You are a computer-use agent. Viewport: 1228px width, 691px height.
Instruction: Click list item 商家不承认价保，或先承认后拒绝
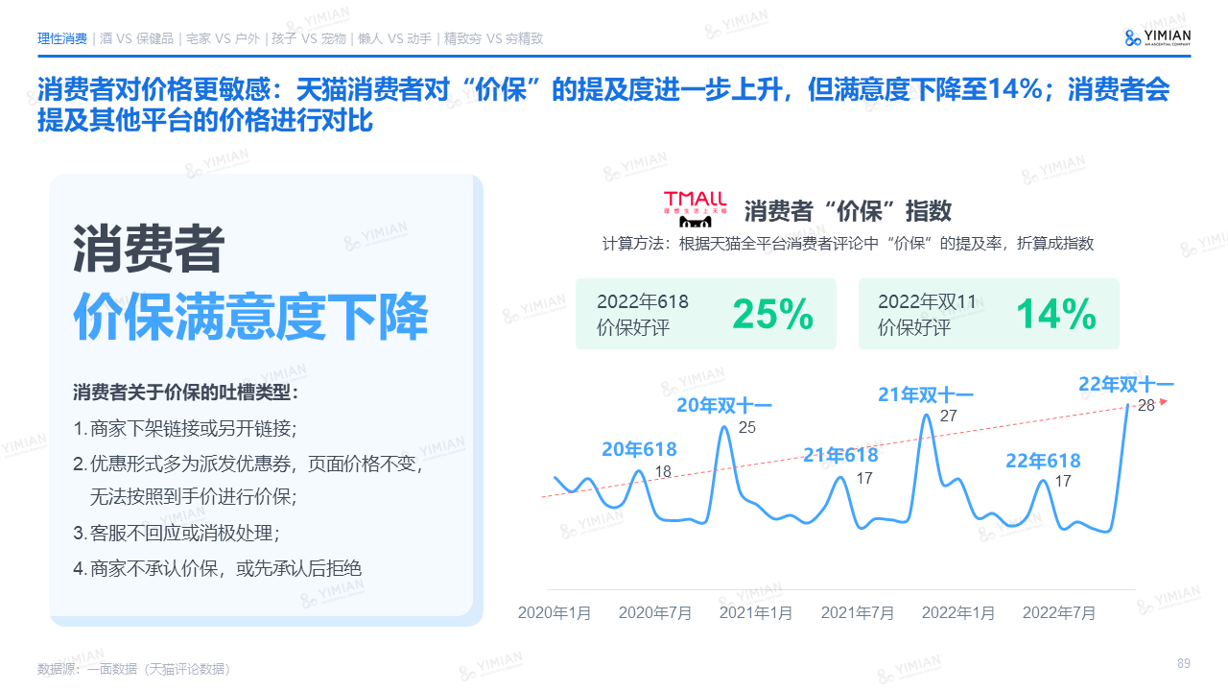[218, 568]
